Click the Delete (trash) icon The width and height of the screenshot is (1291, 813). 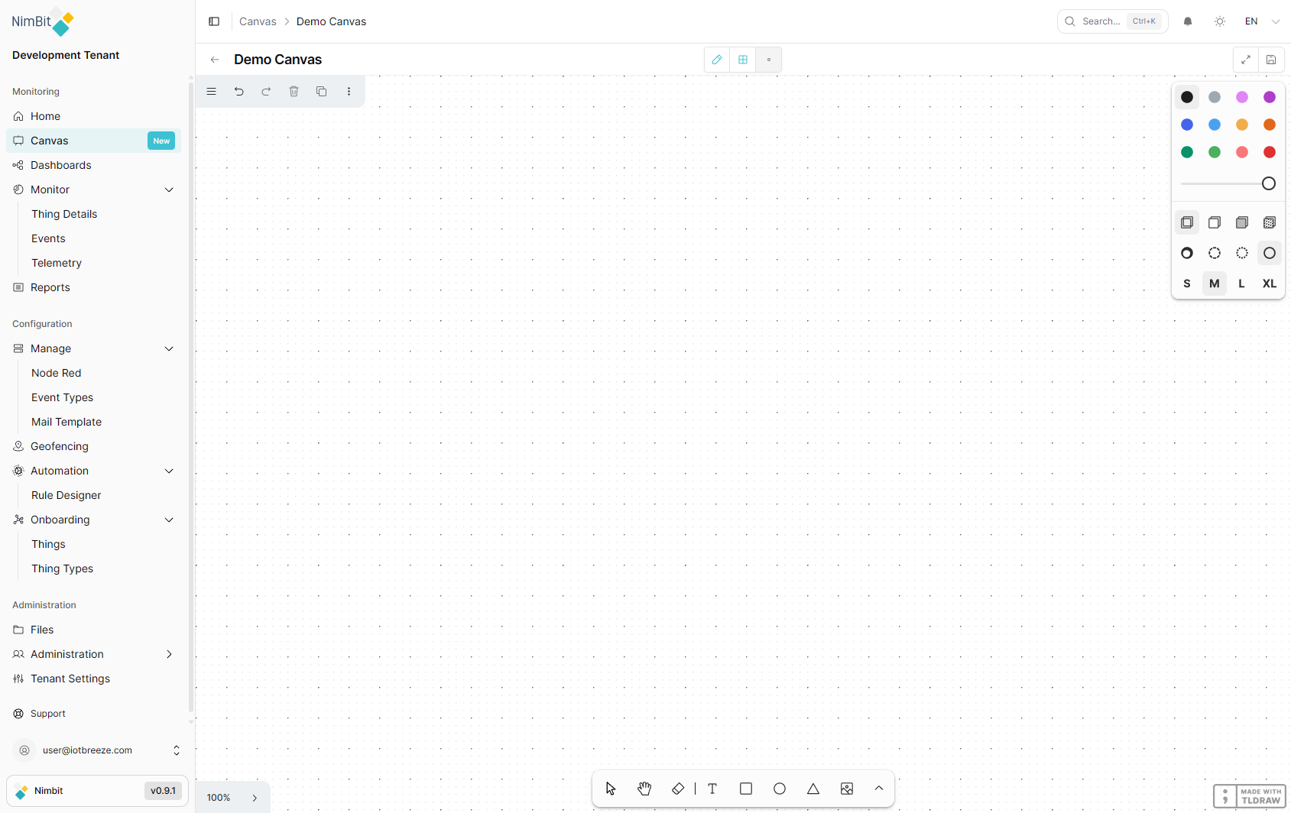point(294,91)
